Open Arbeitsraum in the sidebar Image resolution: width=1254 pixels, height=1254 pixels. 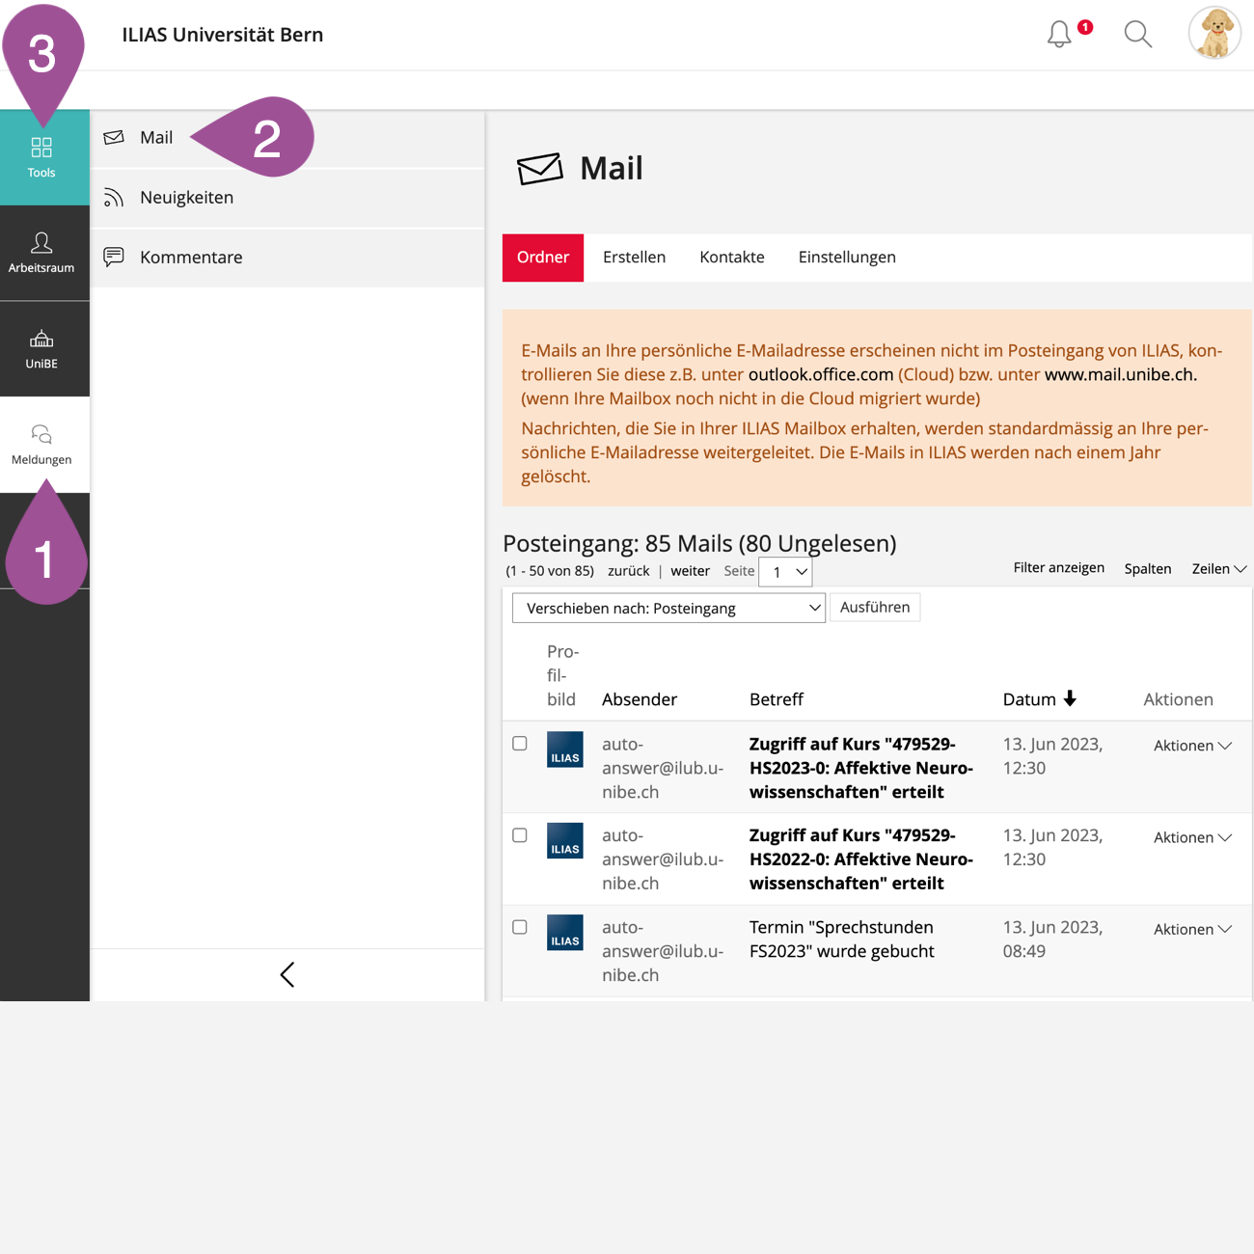coord(41,253)
